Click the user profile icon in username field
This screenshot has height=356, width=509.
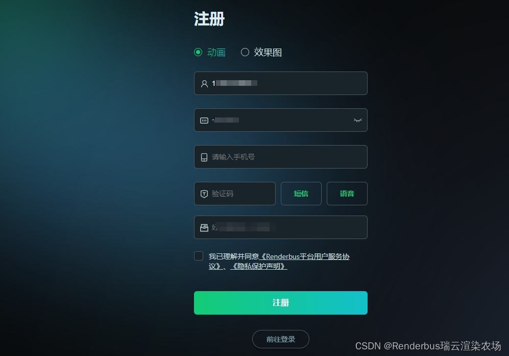204,84
